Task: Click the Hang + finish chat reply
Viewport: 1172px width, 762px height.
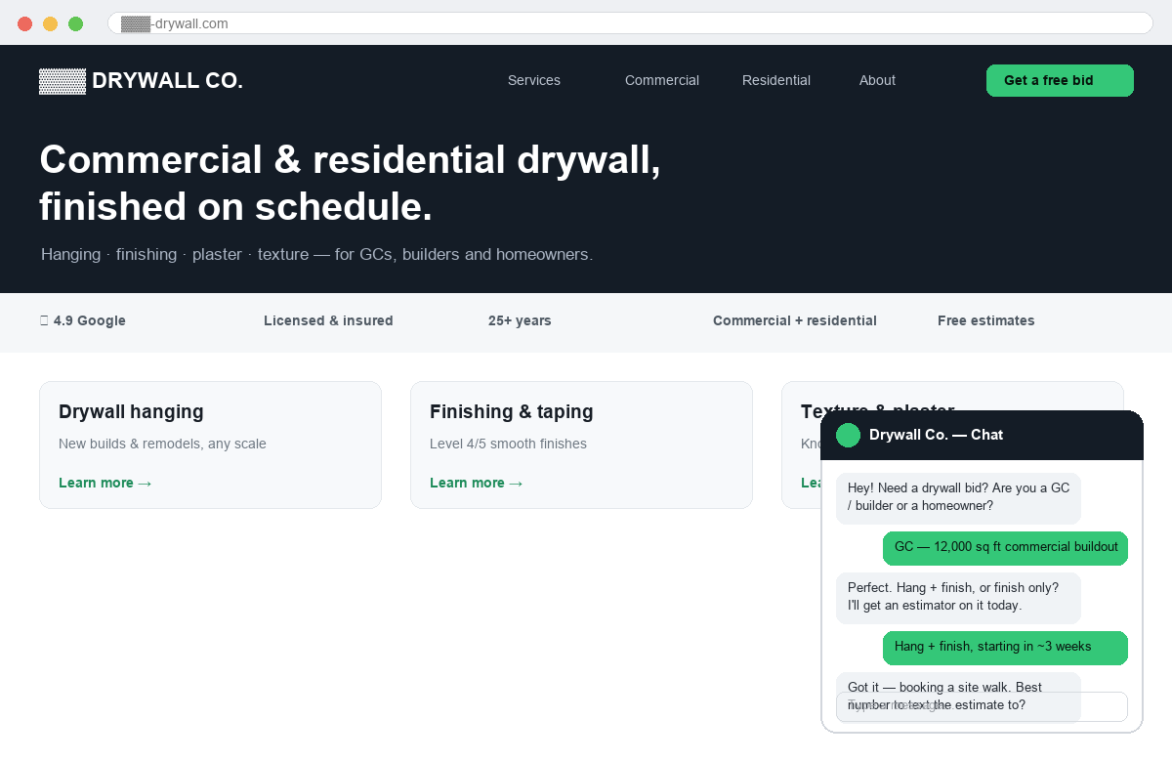Action: pos(1006,648)
